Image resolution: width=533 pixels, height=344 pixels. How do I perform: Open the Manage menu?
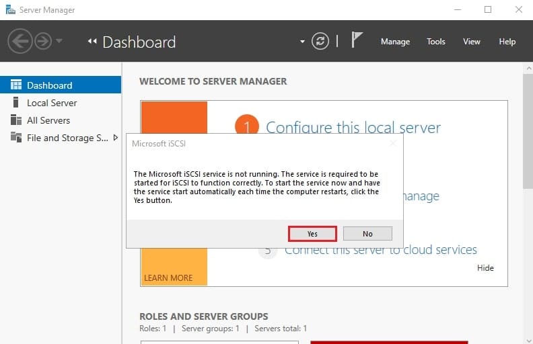pyautogui.click(x=395, y=42)
